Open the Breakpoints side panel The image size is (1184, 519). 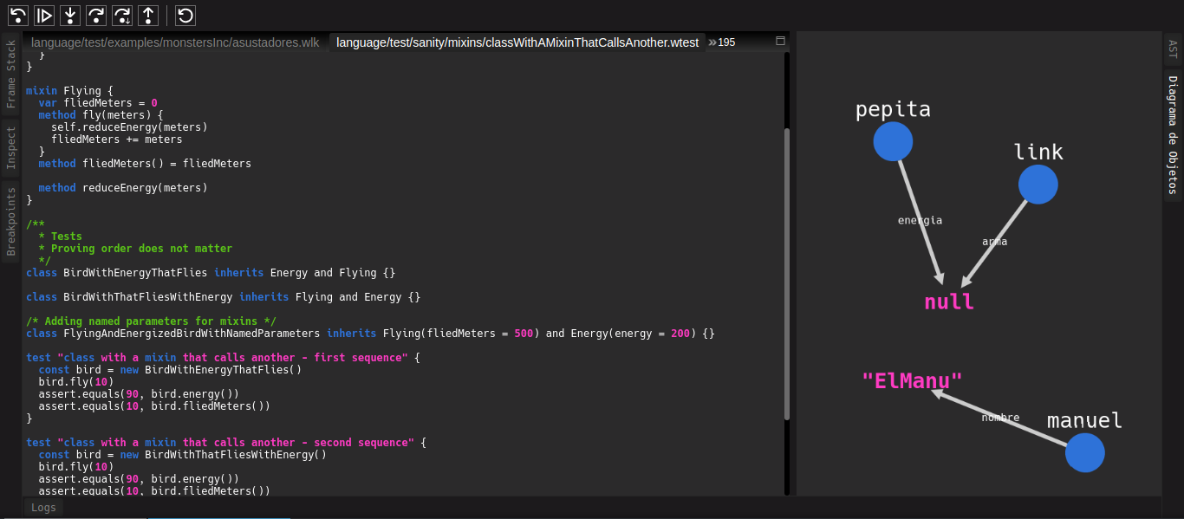click(11, 222)
